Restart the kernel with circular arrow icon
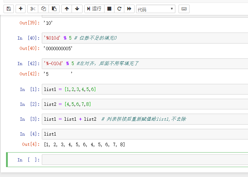Screen dimensions: 248x177 [x=119, y=8]
